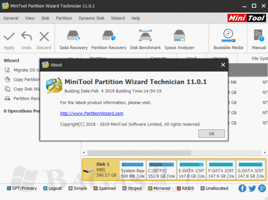This screenshot has width=268, height=200.
Task: Click the Striped legend swatch
Action: [x=124, y=188]
